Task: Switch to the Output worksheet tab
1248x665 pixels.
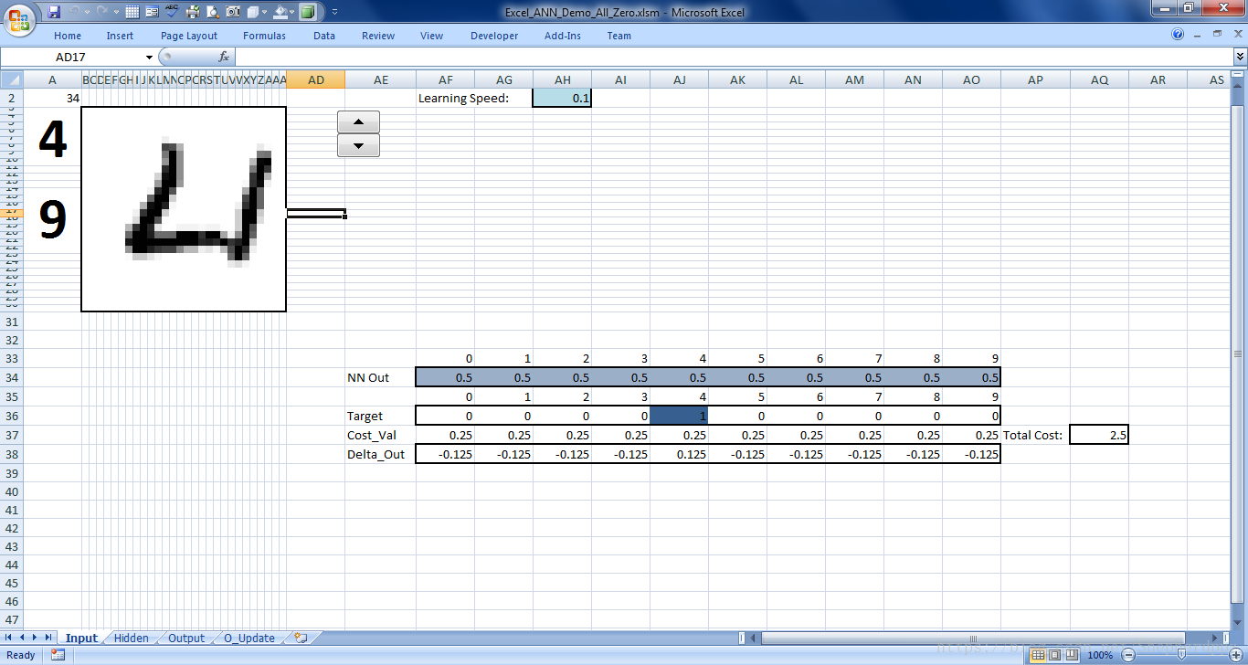Action: click(x=186, y=638)
